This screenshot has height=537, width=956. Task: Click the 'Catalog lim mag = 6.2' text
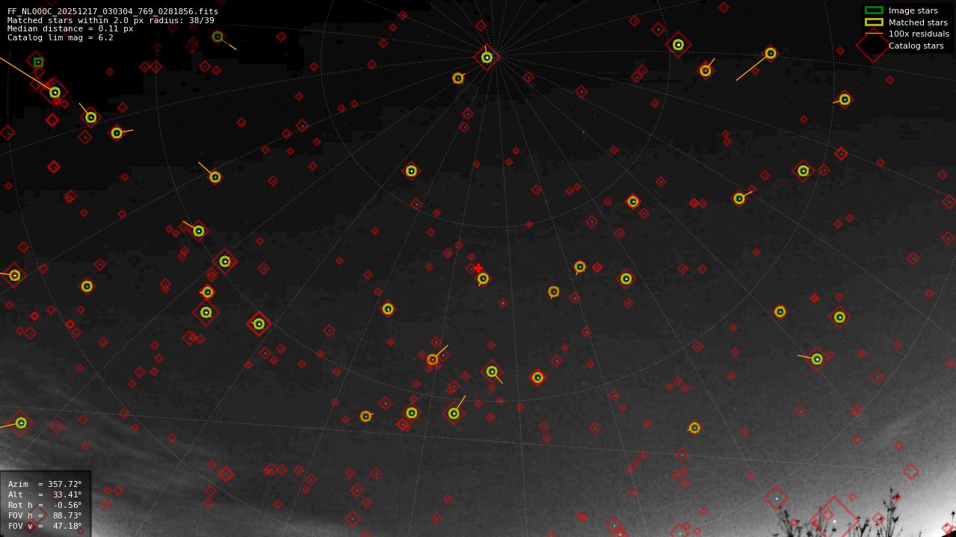point(61,37)
